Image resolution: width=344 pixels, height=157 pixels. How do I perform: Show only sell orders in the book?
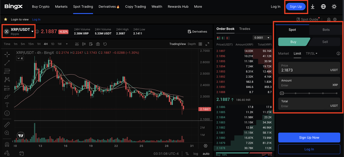tap(228, 38)
